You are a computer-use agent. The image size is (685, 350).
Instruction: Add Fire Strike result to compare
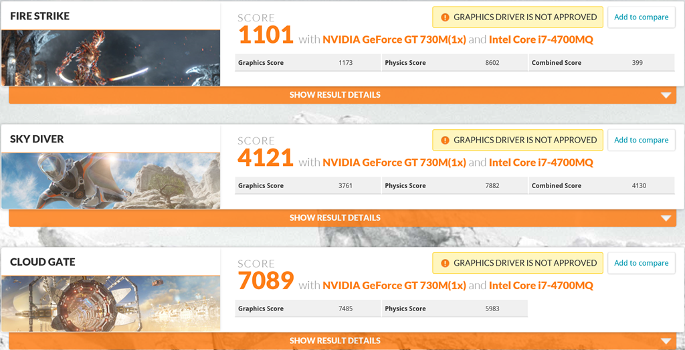pos(641,17)
